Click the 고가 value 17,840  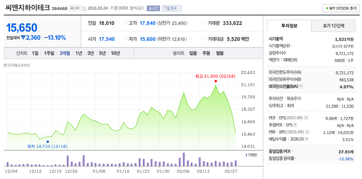coord(148,23)
